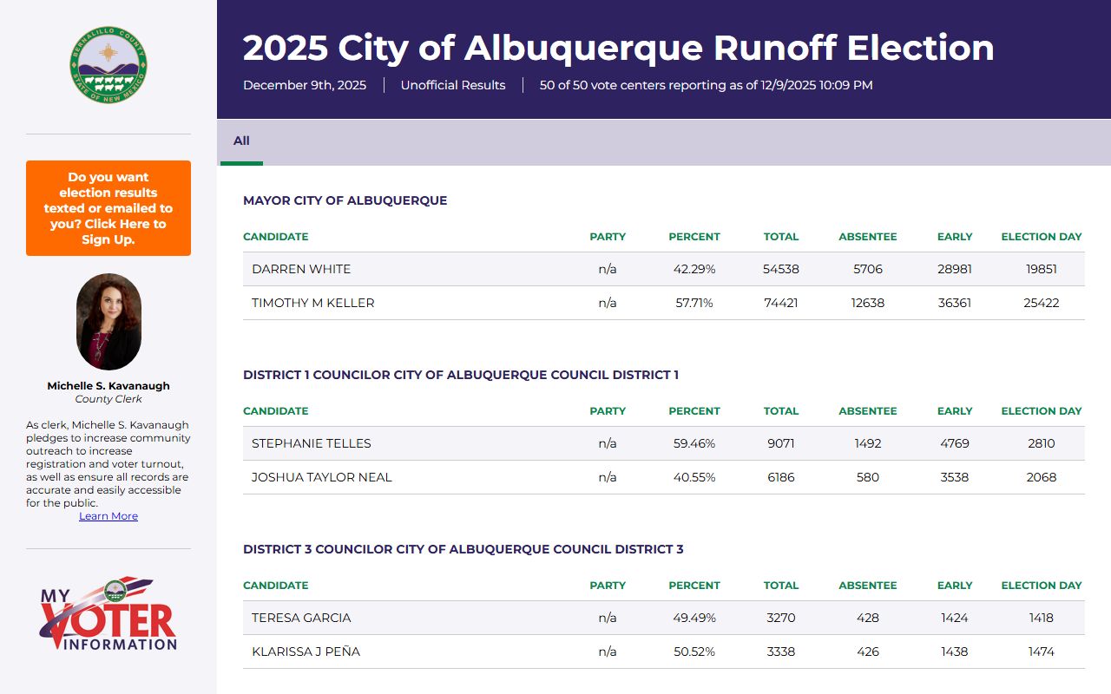Click the 2025 City of Albuquerque Runoff Election title
Screen dimensions: 1111x694
tap(618, 48)
